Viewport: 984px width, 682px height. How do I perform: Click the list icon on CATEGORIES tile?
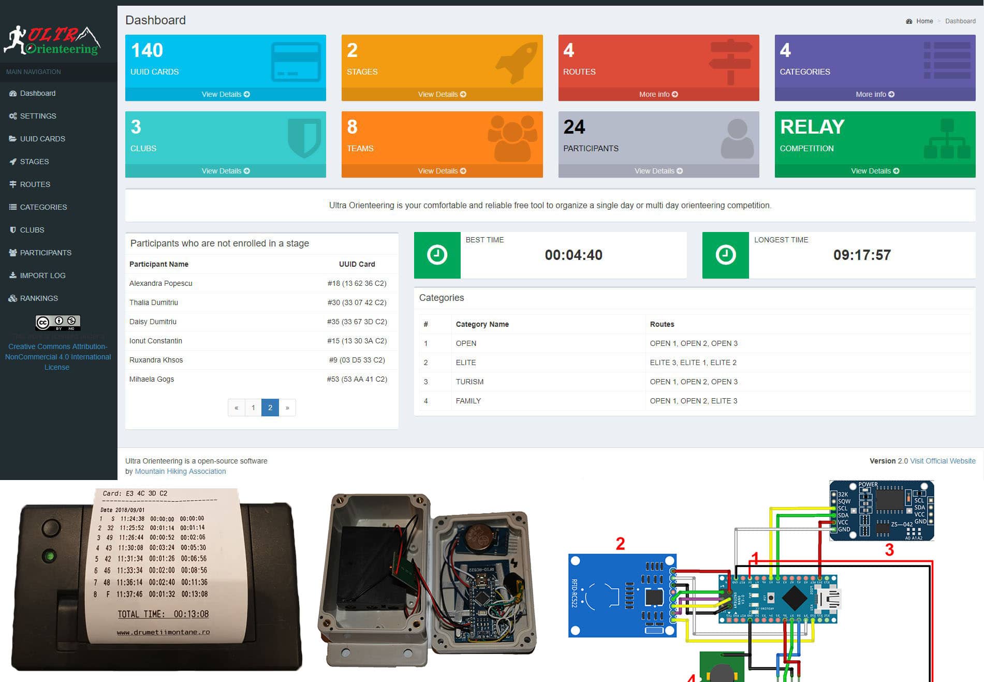(x=947, y=61)
